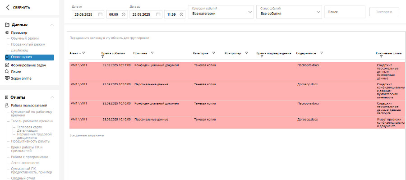This screenshot has width=406, height=180.
Task: Open Табель рабочего времени report
Action: [32, 121]
